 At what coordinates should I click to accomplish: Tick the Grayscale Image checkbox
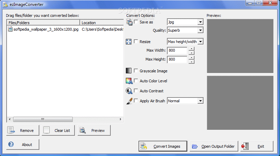point(136,71)
